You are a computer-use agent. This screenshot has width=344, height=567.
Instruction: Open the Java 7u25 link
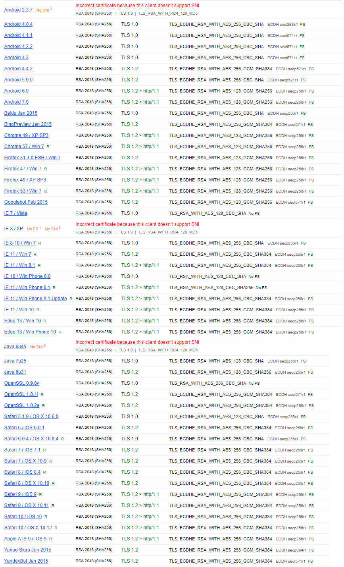[15, 361]
